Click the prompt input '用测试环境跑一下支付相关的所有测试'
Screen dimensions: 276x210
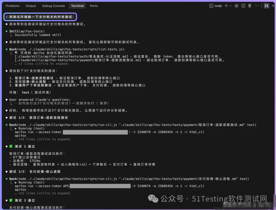[x=40, y=17]
